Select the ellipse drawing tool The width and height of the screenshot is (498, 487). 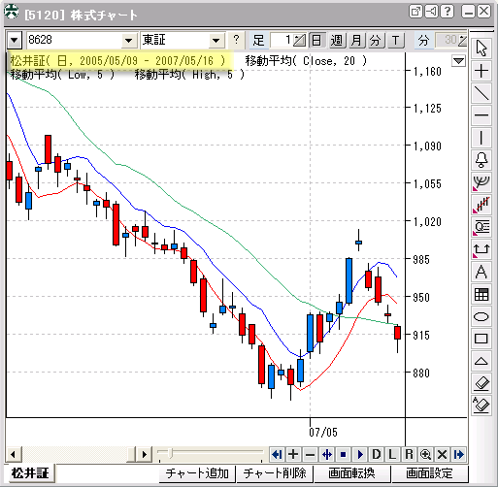[x=481, y=316]
